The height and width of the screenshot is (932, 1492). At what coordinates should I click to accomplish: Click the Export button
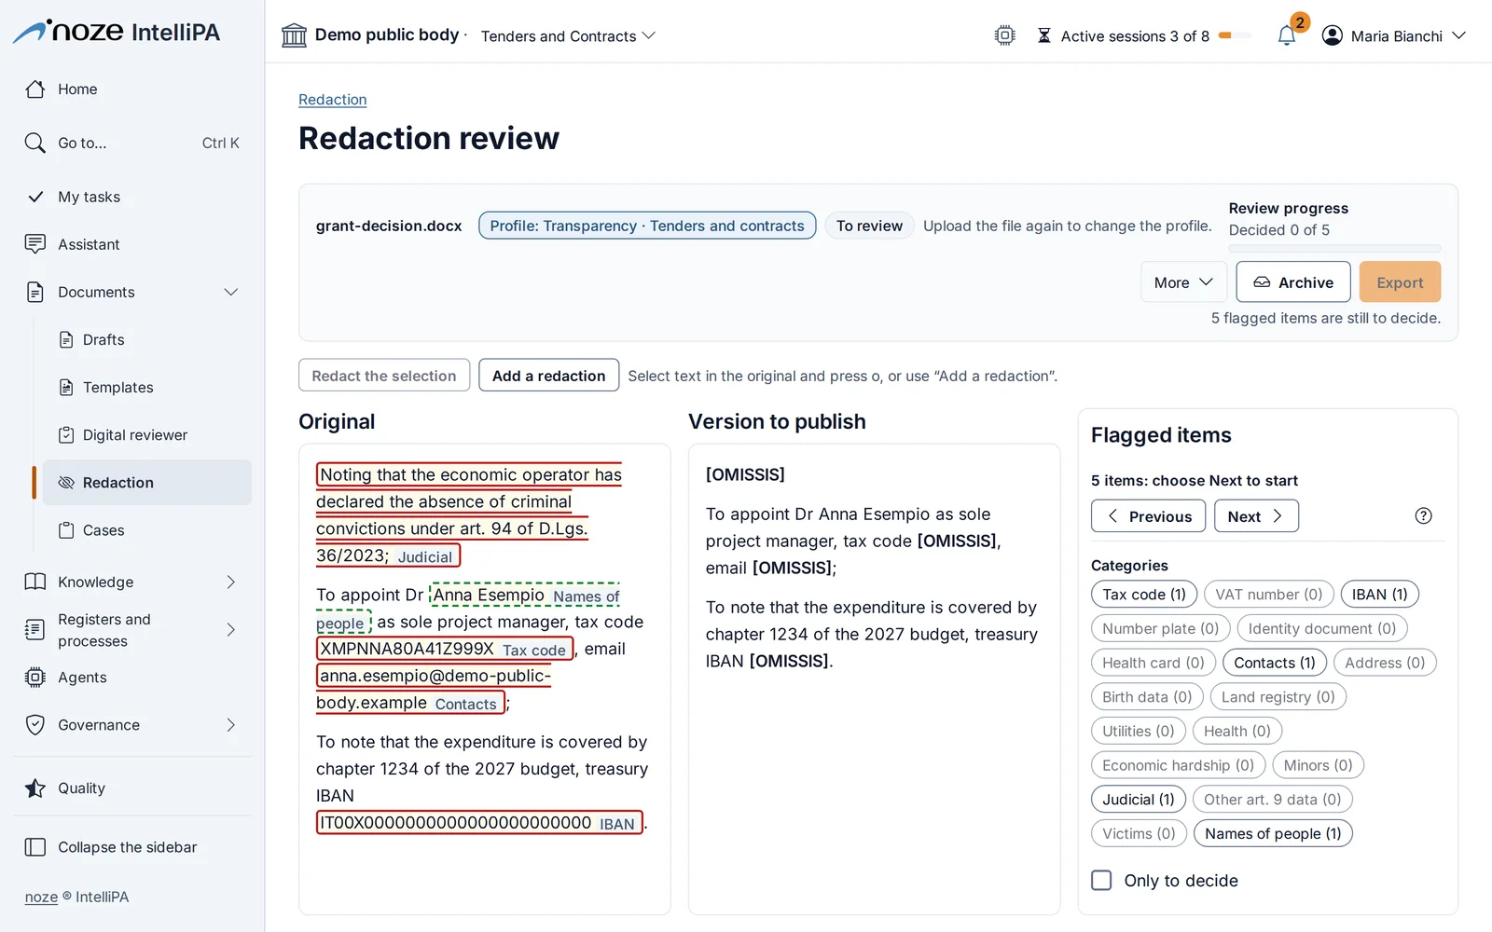(1400, 282)
